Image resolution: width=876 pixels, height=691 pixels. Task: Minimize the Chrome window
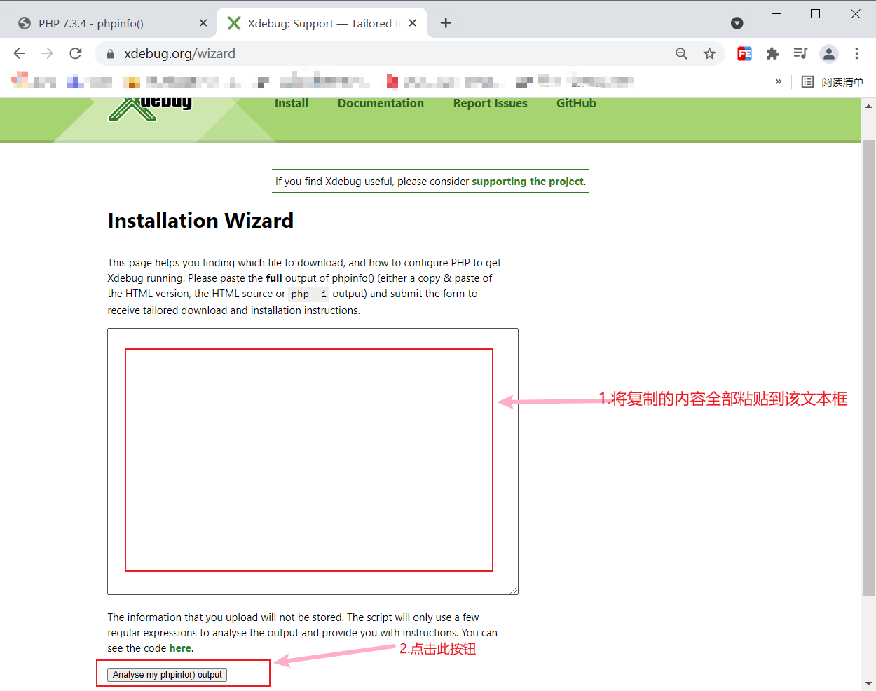tap(776, 14)
